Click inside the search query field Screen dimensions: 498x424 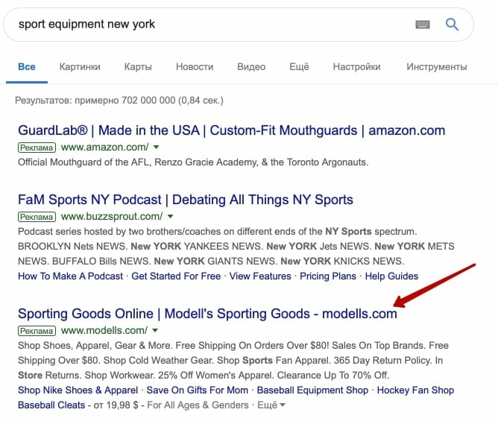[x=209, y=24]
